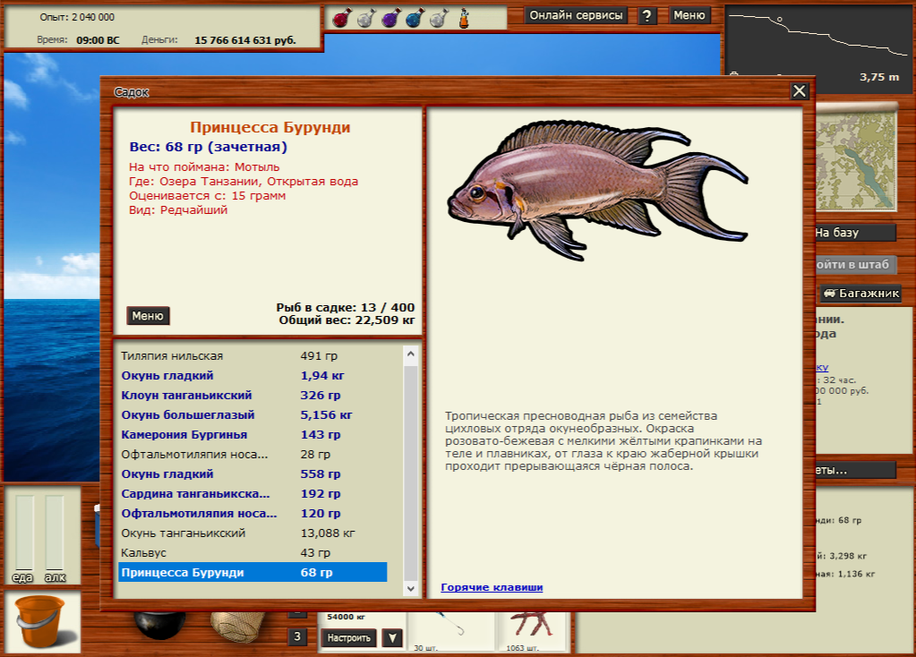
Task: Click the Меню button in fish info panel
Action: [x=148, y=316]
